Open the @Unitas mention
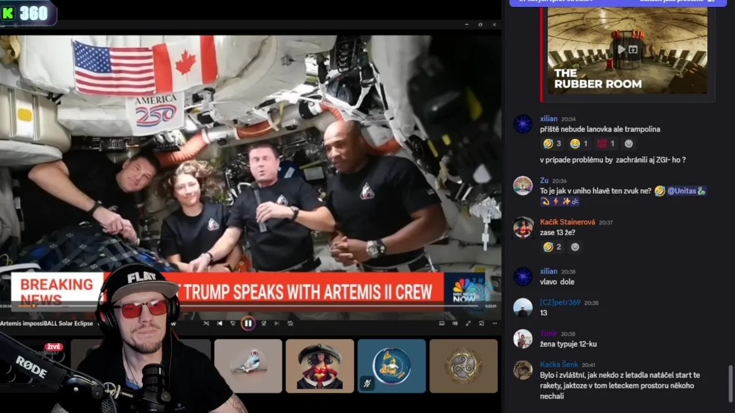Image resolution: width=735 pixels, height=413 pixels. (686, 191)
